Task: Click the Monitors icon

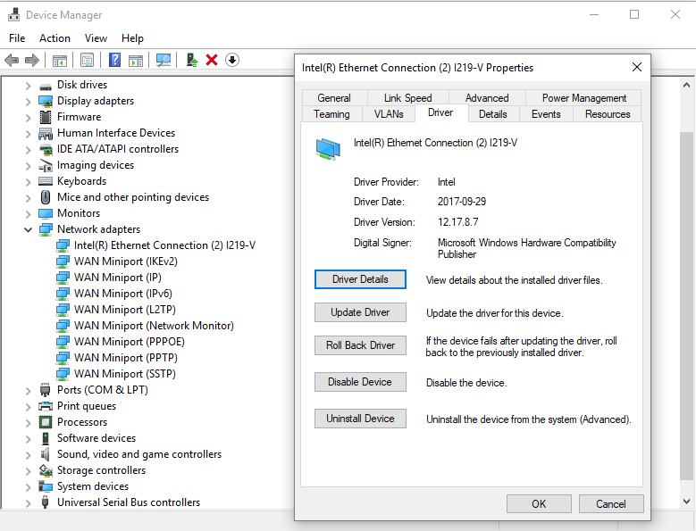Action: [x=46, y=213]
